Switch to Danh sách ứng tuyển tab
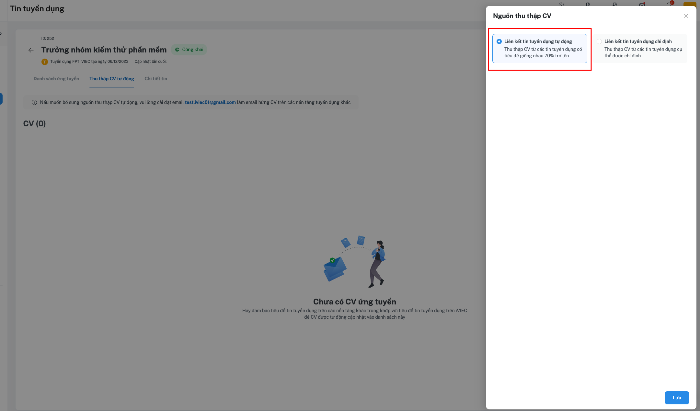700x411 pixels. (56, 79)
